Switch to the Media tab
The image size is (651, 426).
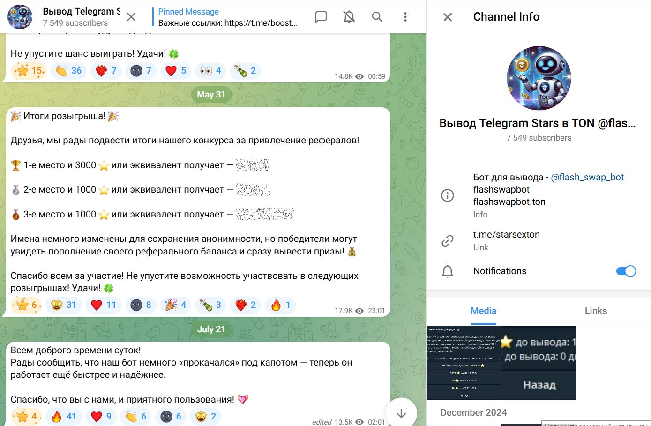pos(483,311)
